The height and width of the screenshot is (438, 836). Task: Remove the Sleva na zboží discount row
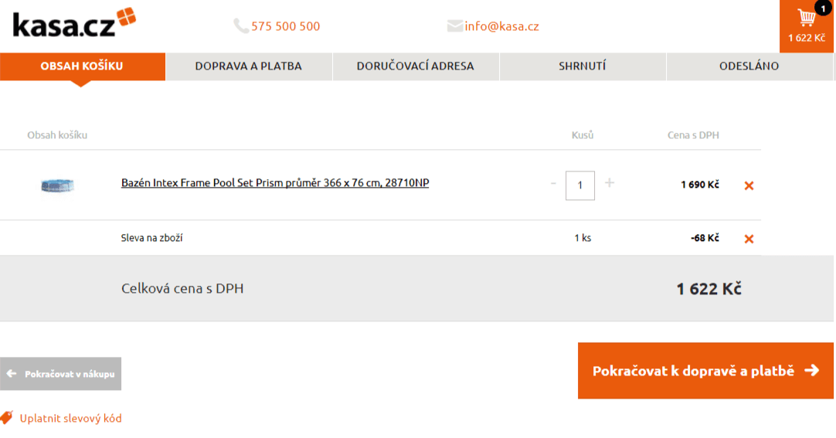[749, 239]
